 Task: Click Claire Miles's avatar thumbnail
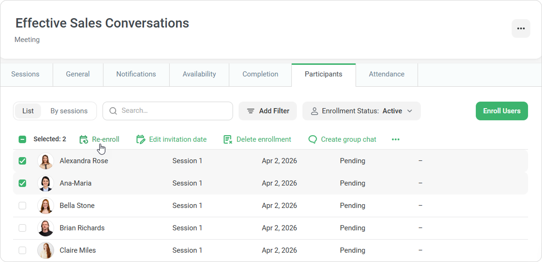click(x=46, y=250)
